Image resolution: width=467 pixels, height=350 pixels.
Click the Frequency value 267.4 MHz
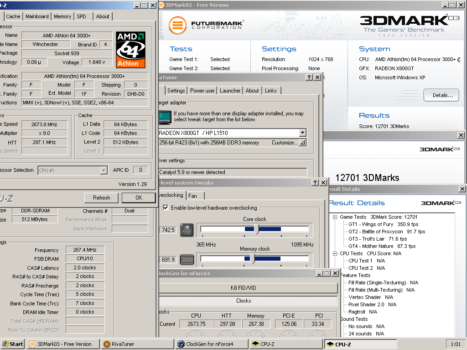coord(85,250)
